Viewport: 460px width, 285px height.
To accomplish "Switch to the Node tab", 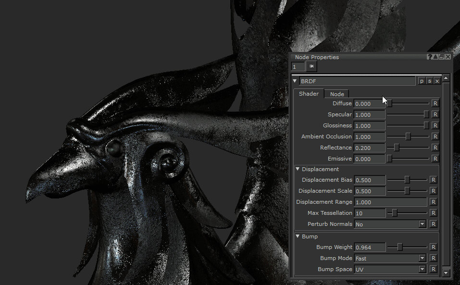I will tap(336, 94).
